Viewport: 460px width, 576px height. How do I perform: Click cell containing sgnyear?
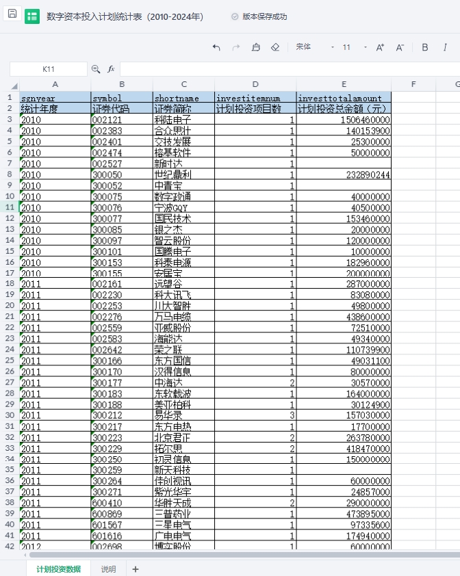pyautogui.click(x=55, y=98)
